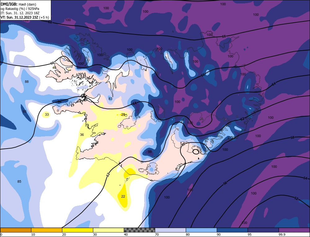
Task: Pick the lavender 70–80 legend swatch
Action: click(170, 230)
